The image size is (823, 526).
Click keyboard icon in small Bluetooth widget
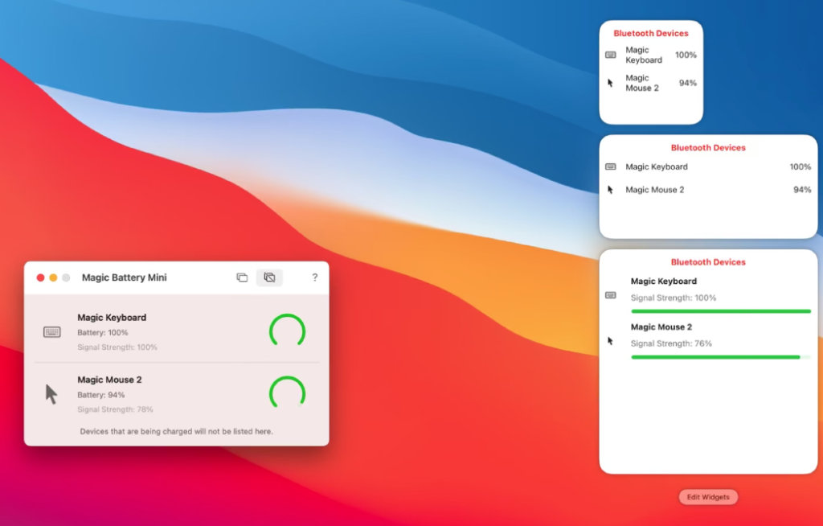(x=611, y=55)
